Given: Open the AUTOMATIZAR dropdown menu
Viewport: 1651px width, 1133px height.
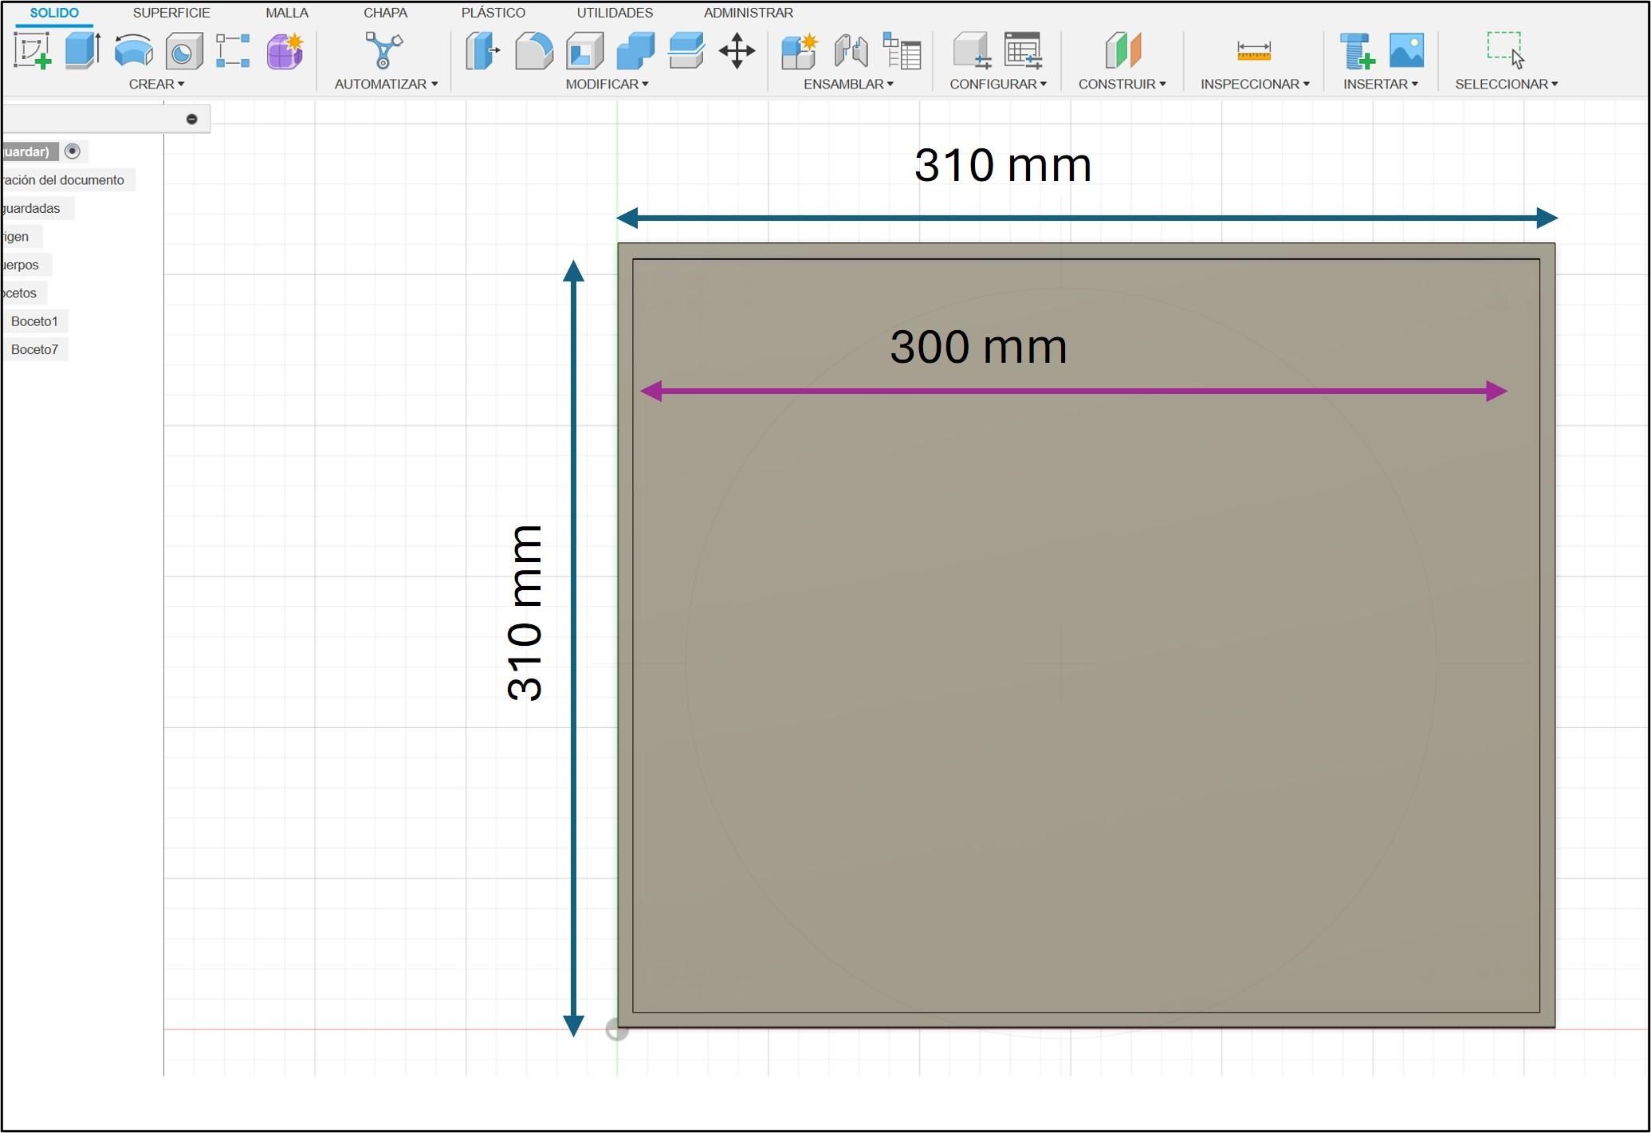Looking at the screenshot, I should point(386,84).
